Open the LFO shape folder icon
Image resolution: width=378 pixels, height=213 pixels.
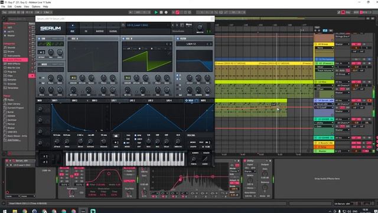click(116, 136)
